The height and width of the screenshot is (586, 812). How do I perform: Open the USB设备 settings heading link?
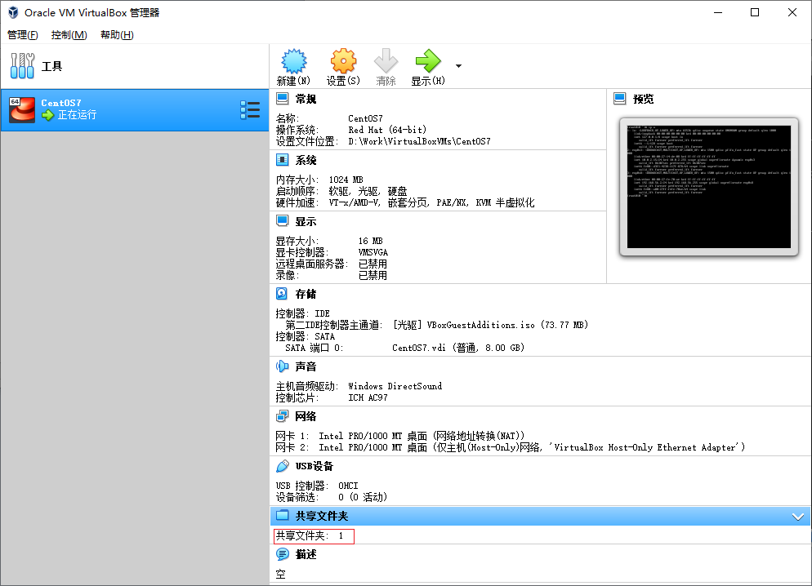315,466
